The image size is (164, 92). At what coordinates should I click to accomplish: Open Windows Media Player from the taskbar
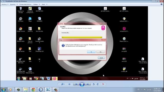tap(11, 90)
